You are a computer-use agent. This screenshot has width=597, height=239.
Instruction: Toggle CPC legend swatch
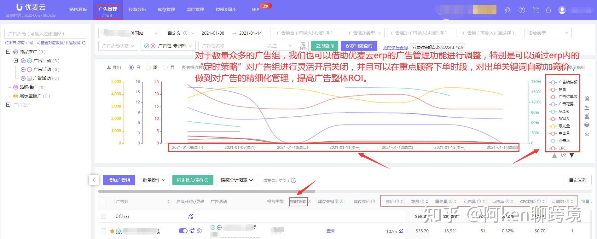(553, 148)
